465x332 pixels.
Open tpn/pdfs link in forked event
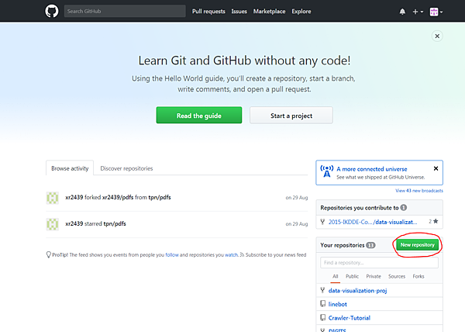coord(160,197)
